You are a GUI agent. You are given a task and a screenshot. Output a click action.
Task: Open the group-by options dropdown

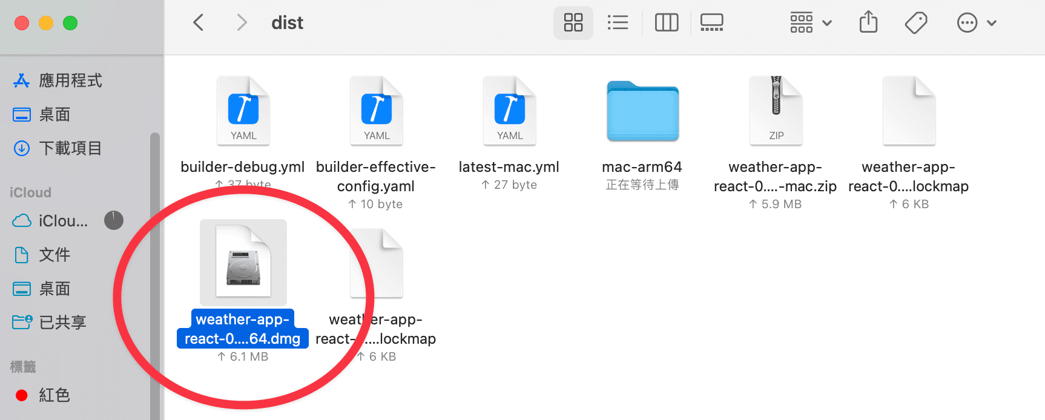810,23
